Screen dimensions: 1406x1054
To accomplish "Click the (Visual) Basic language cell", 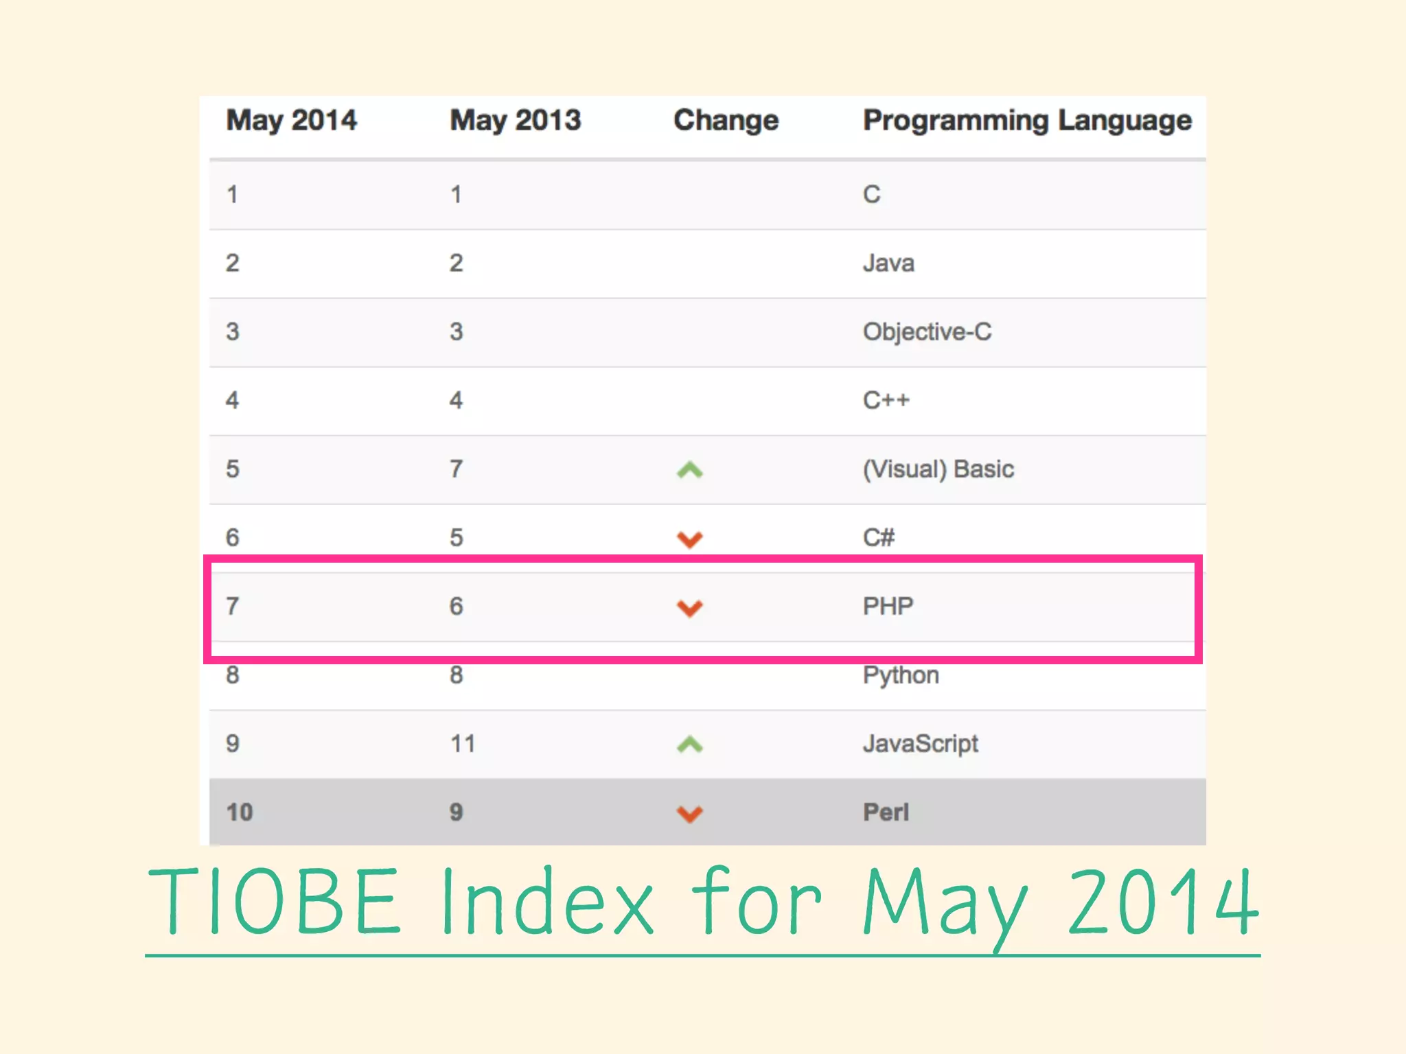I will click(x=938, y=469).
